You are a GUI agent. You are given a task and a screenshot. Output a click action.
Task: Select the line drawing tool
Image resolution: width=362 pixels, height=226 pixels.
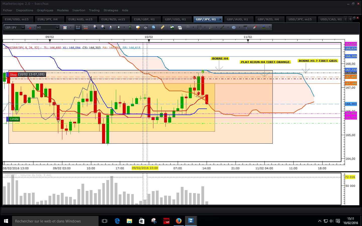(222, 27)
